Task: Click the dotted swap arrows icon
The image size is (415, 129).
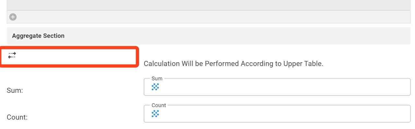Action: pyautogui.click(x=12, y=55)
